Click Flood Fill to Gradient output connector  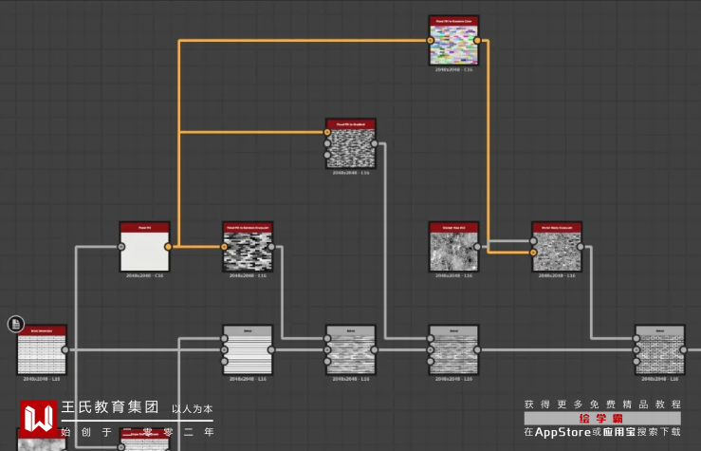[x=374, y=143]
